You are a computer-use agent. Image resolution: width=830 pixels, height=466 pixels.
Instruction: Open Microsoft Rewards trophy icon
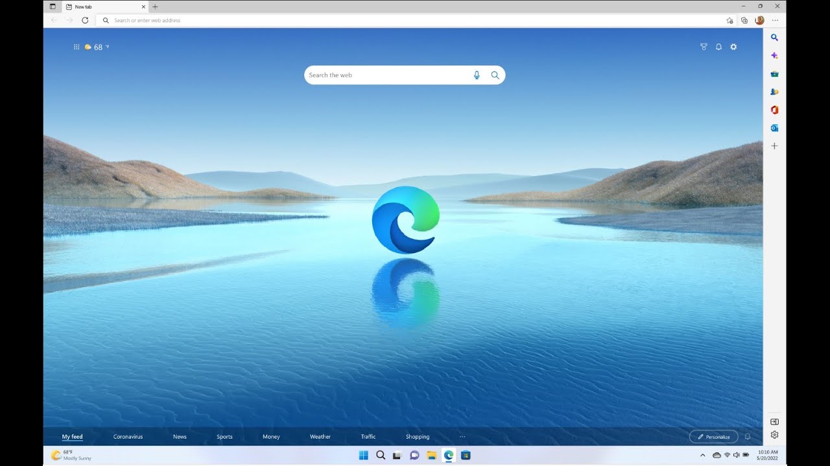[x=704, y=47]
